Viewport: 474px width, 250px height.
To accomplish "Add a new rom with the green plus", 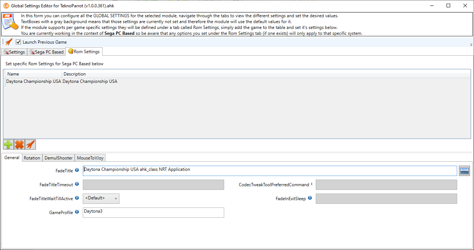I will pyautogui.click(x=8, y=144).
